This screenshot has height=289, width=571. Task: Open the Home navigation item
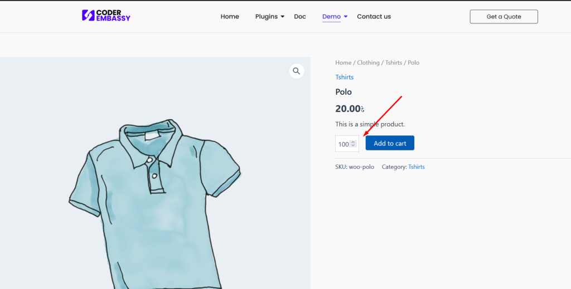pyautogui.click(x=230, y=17)
